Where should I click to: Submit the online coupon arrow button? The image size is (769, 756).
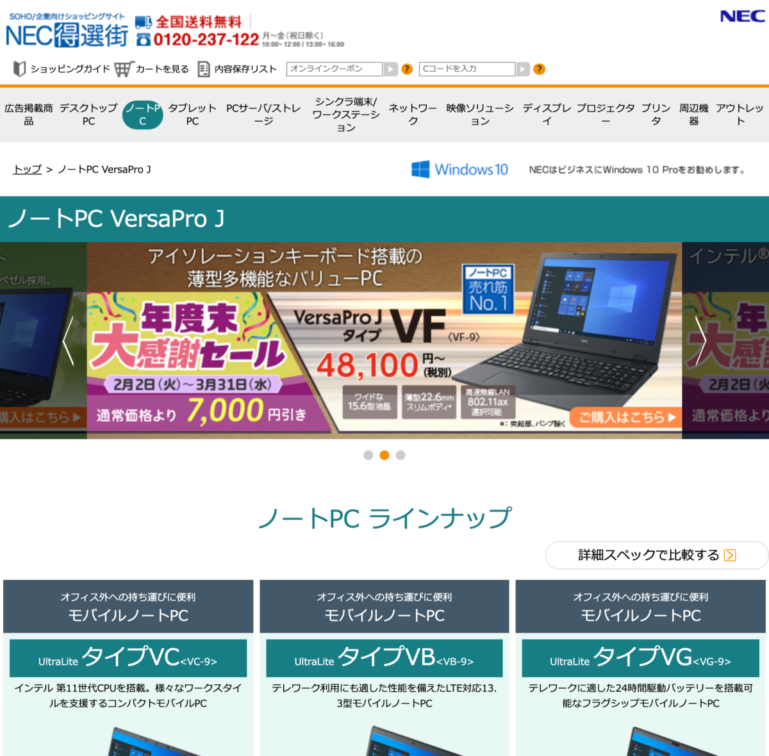coord(391,69)
